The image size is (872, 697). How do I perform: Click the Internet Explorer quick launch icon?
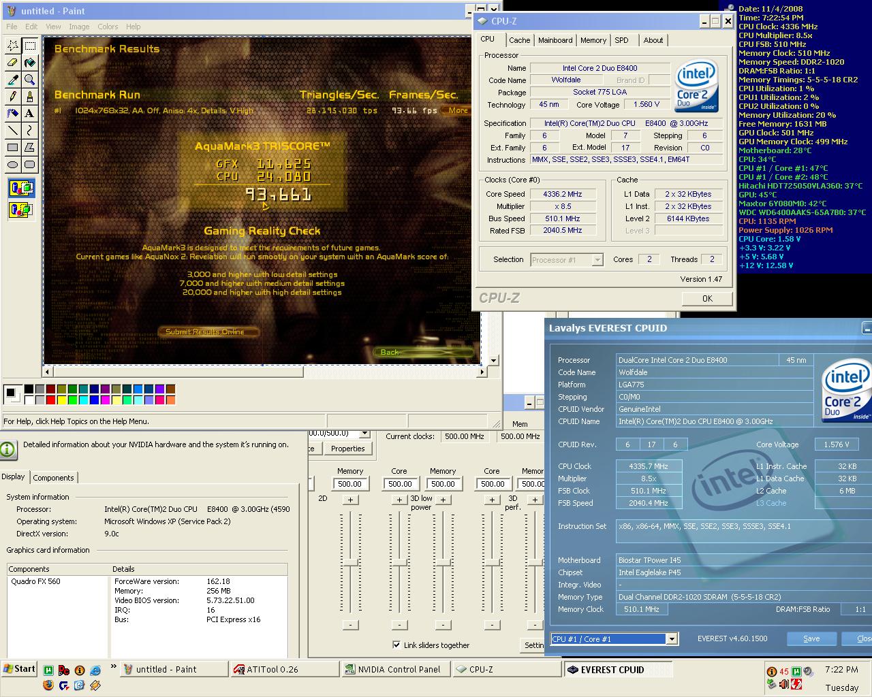[95, 671]
